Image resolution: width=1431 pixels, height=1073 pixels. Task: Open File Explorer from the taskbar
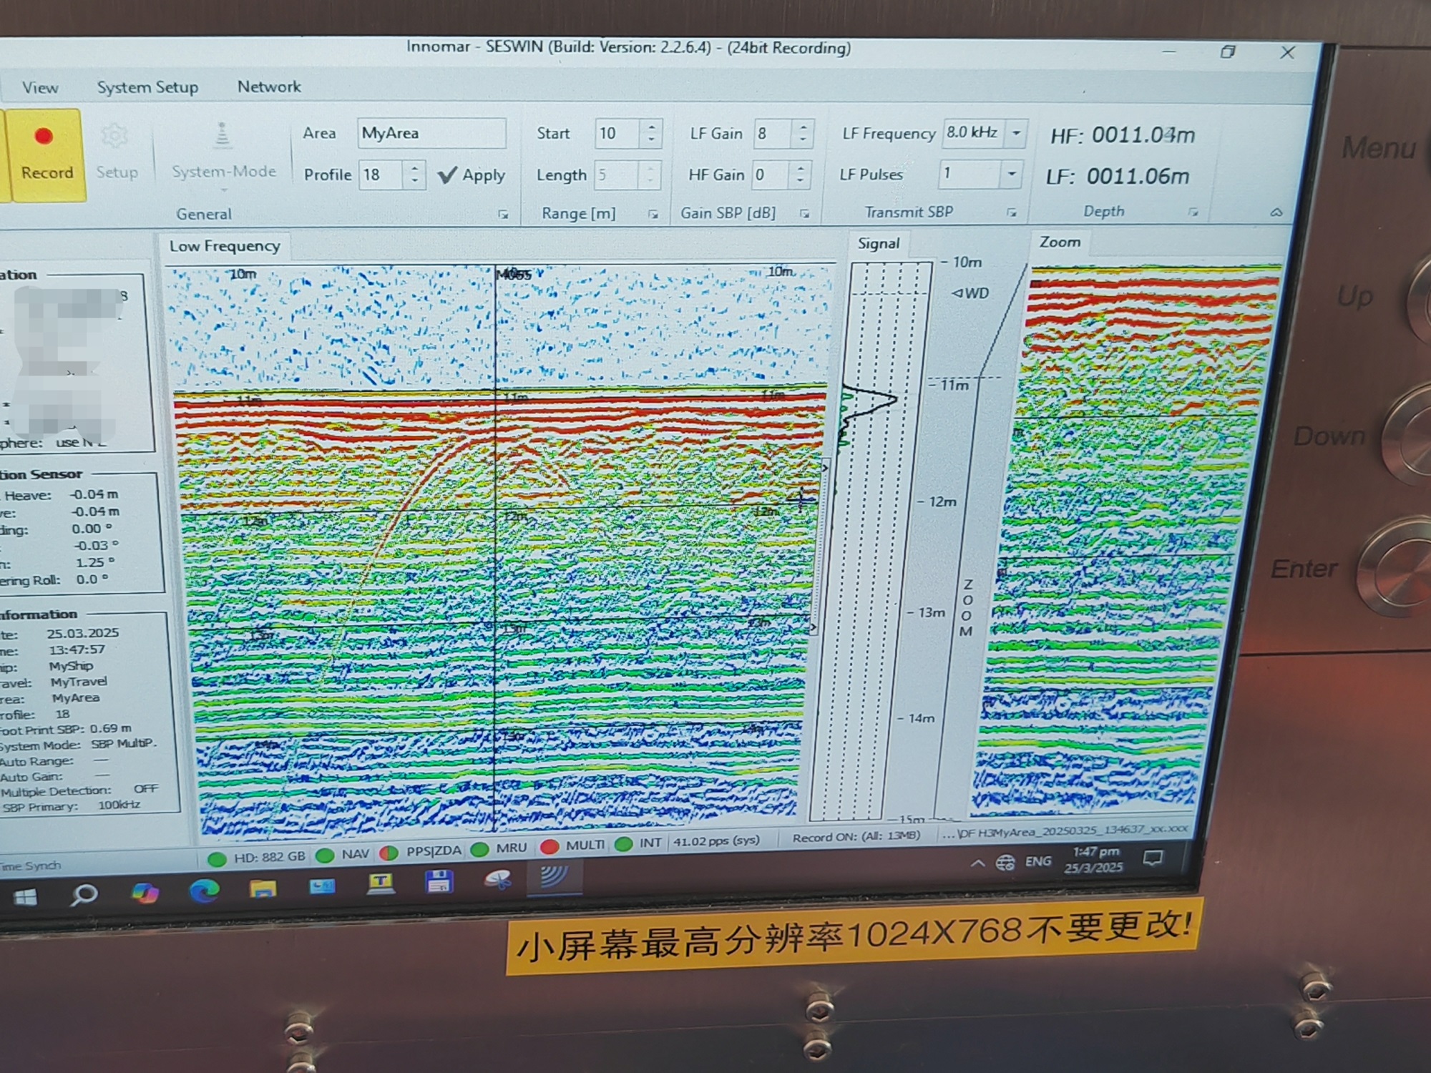coord(263,888)
